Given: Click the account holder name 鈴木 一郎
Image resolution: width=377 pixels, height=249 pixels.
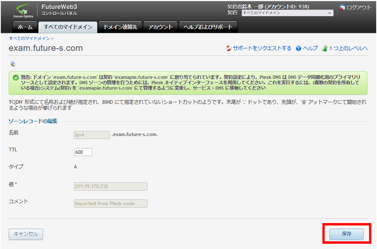Looking at the screenshot, I should click(252, 6).
